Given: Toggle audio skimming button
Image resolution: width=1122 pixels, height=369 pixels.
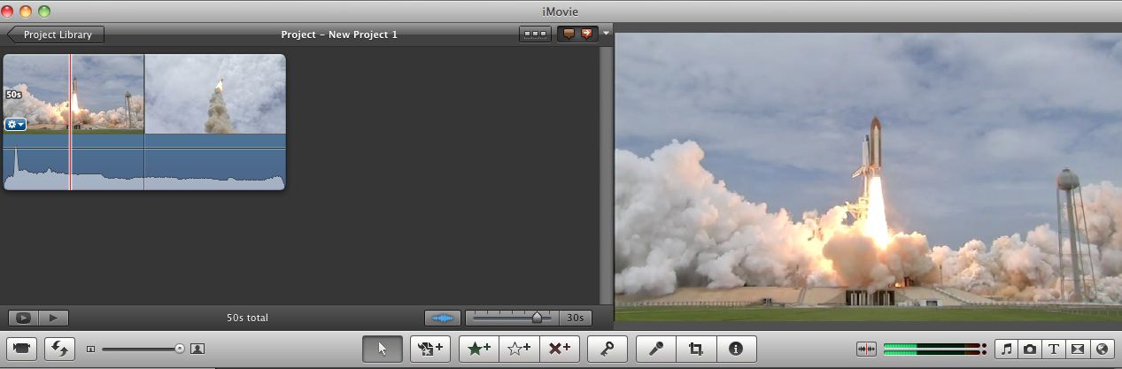Looking at the screenshot, I should [866, 349].
